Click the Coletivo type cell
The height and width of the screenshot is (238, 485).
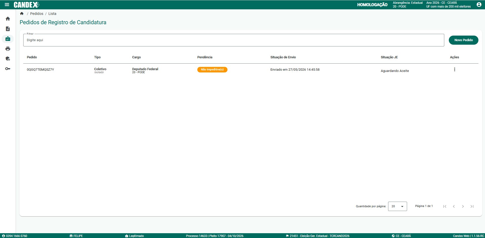click(x=100, y=70)
